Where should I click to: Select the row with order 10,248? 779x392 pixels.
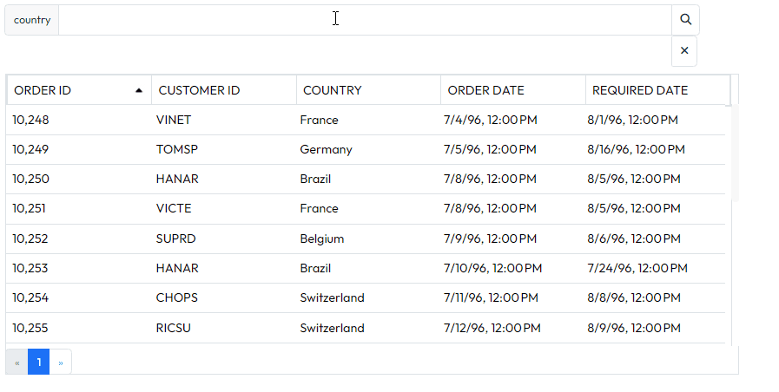[366, 120]
